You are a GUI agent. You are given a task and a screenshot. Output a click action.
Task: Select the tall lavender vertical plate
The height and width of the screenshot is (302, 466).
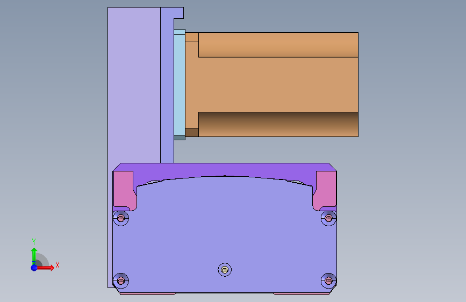coord(134,86)
